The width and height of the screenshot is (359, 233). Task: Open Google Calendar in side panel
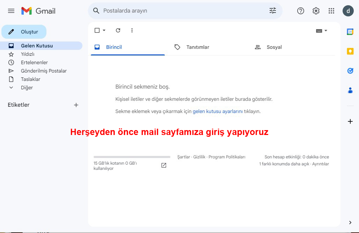(350, 32)
